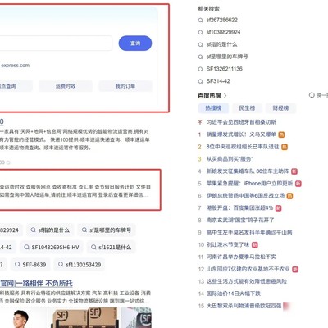328x328 pixels.
Task: Open sidebar related search sf指的是什么
Action: coord(221,44)
